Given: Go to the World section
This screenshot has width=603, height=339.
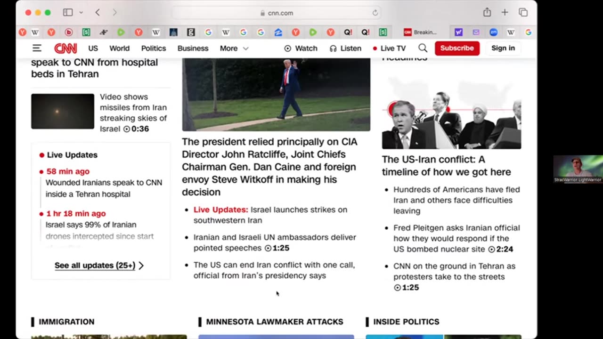Looking at the screenshot, I should 119,48.
